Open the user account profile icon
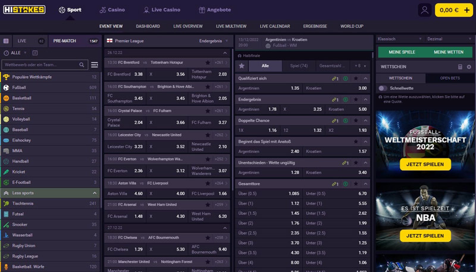The height and width of the screenshot is (272, 476). pyautogui.click(x=424, y=10)
